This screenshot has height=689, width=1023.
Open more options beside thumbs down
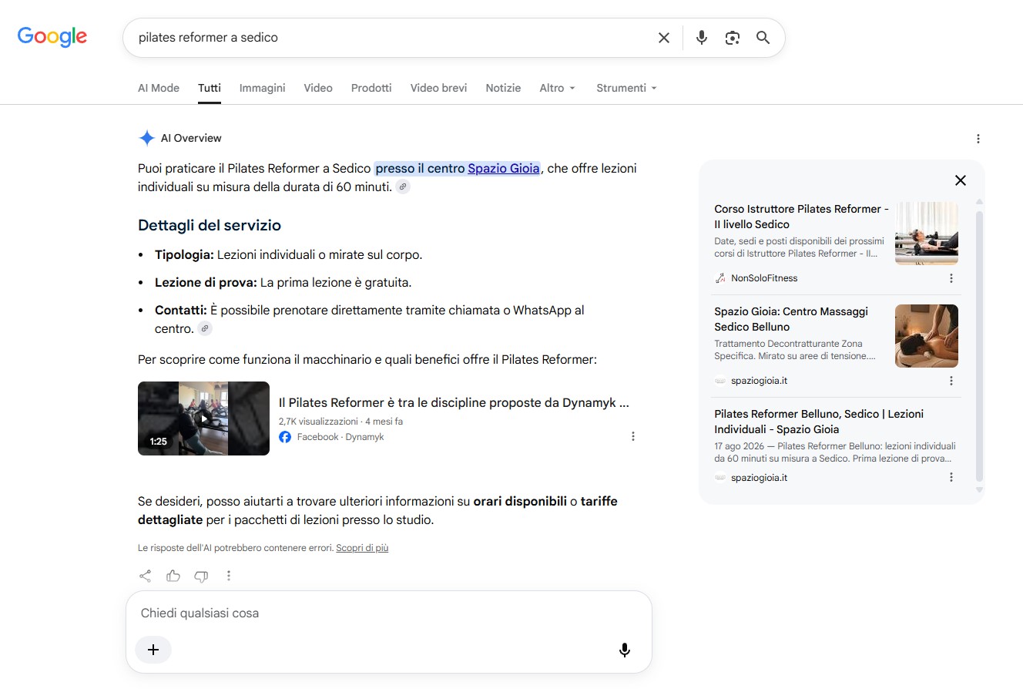[x=229, y=576]
